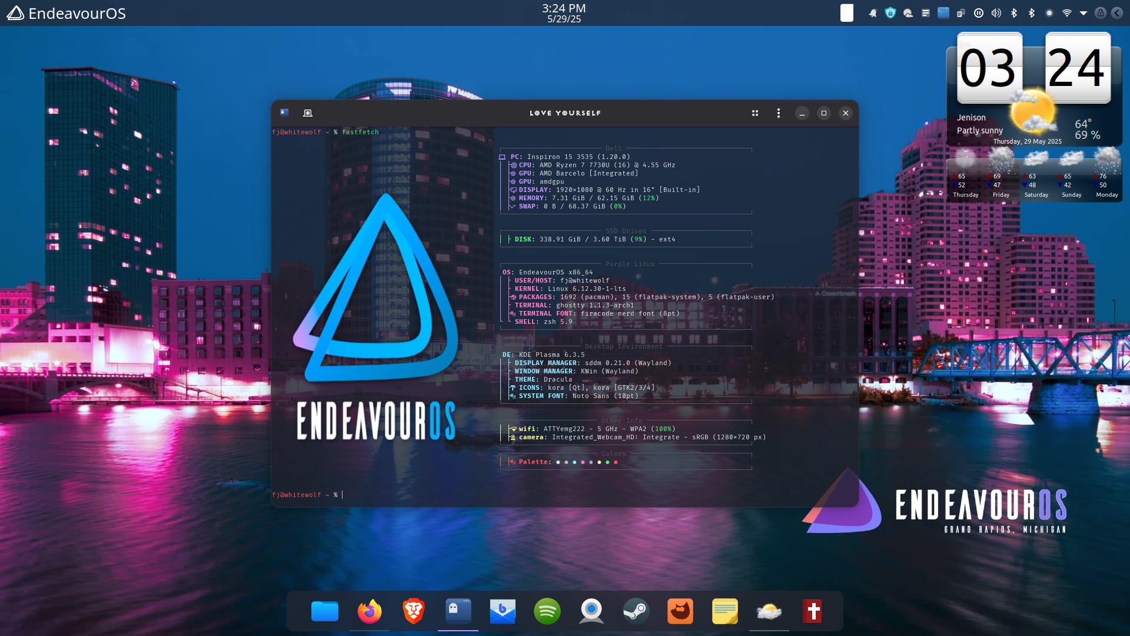Open the EndeavourOS application launcher
The width and height of the screenshot is (1130, 636).
click(66, 13)
